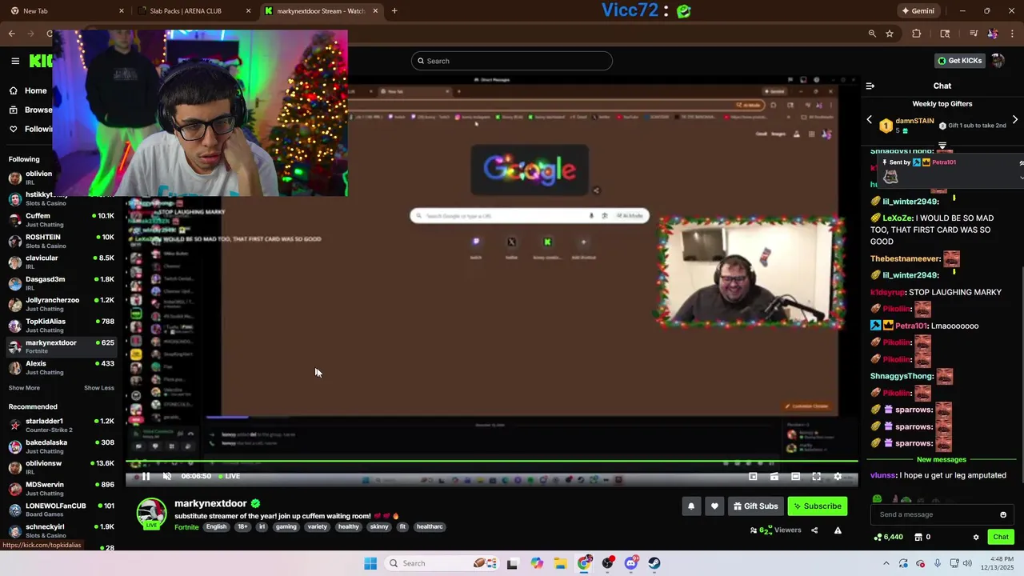Subscribe to markynextdoor channel
The height and width of the screenshot is (576, 1024).
(x=817, y=506)
